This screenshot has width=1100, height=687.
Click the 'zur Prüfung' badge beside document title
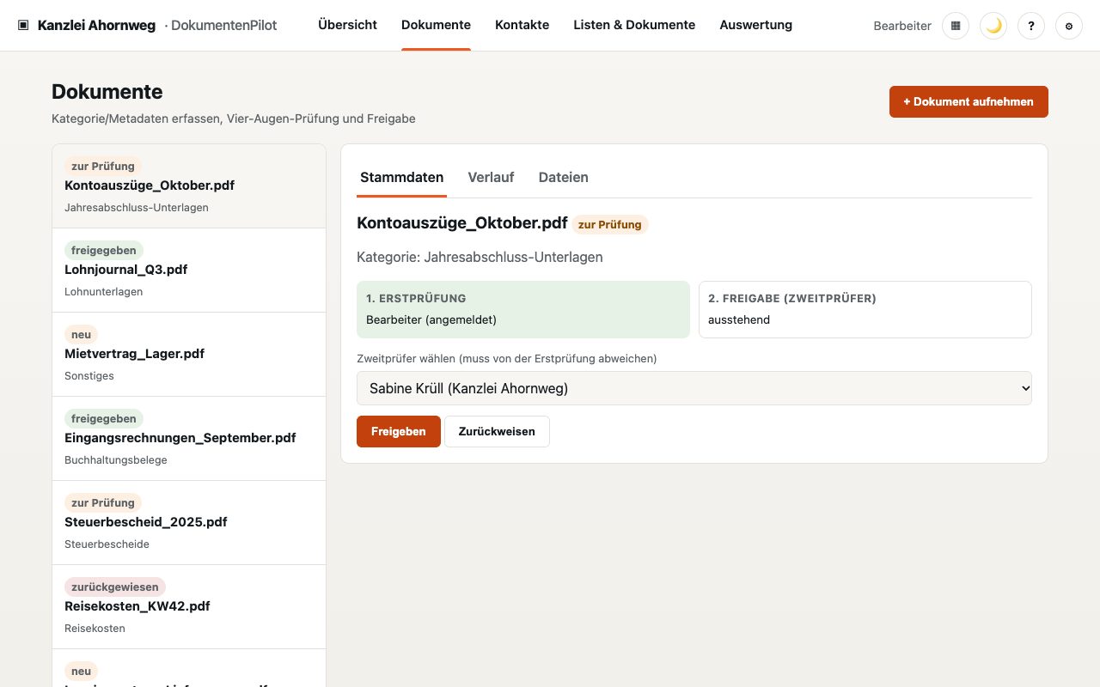[x=610, y=224]
